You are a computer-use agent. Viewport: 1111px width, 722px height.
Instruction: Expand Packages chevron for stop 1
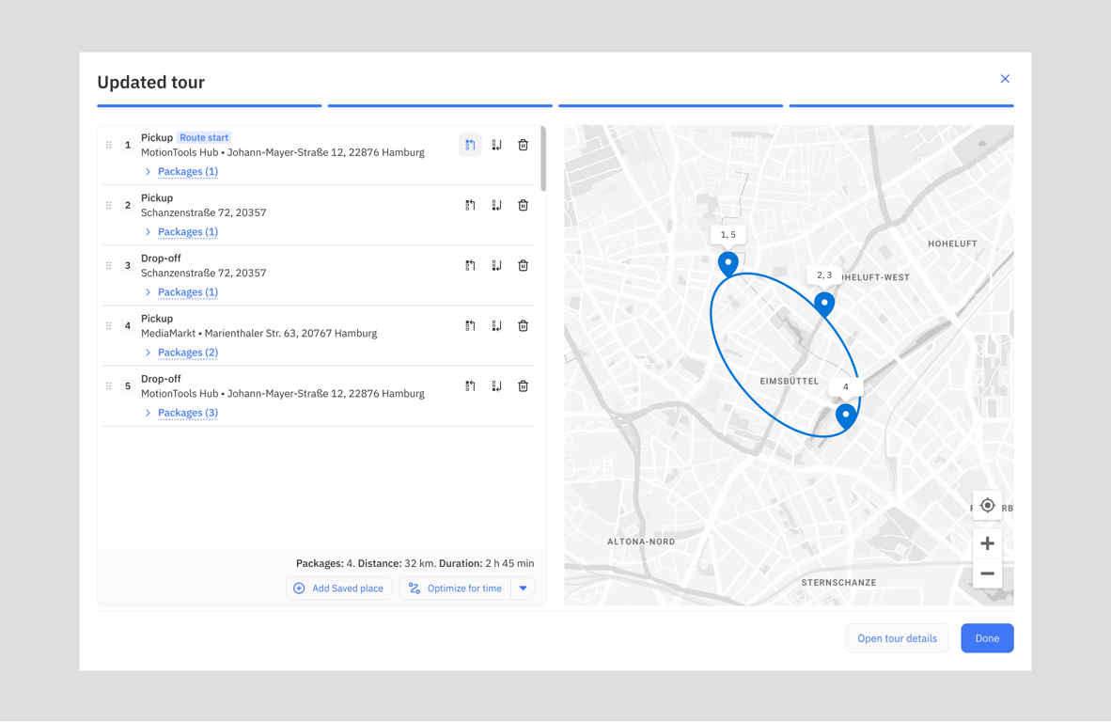148,171
